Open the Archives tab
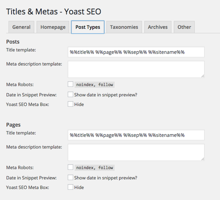 (158, 27)
